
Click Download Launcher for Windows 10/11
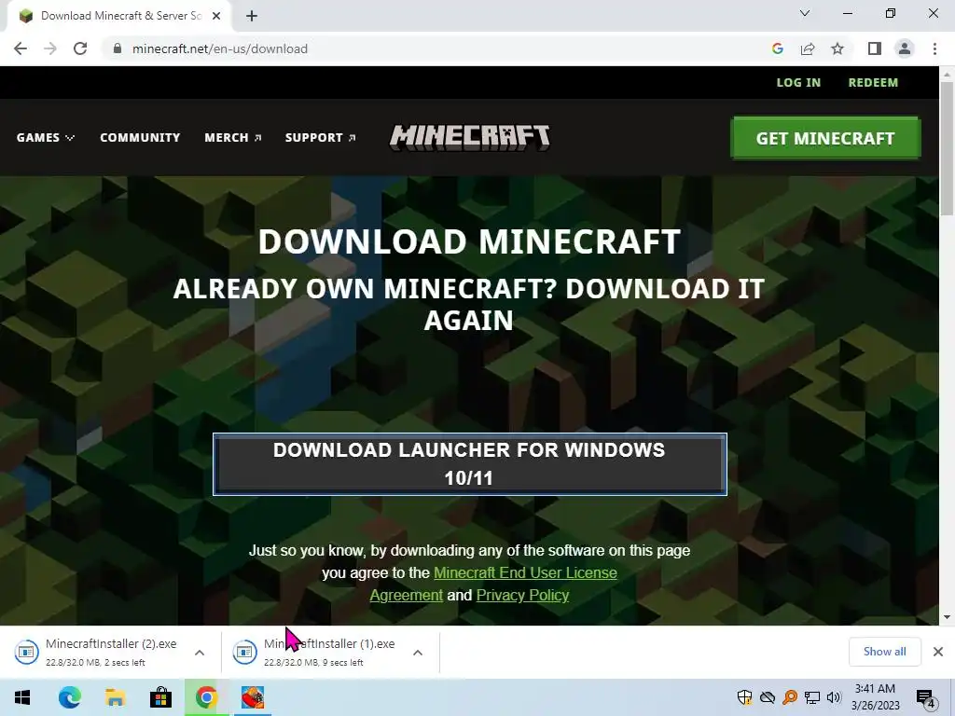tap(470, 464)
